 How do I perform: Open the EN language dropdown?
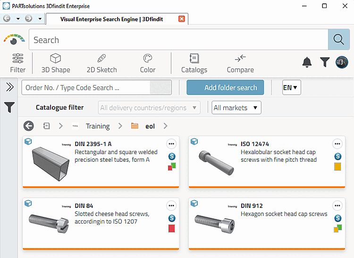click(x=291, y=87)
